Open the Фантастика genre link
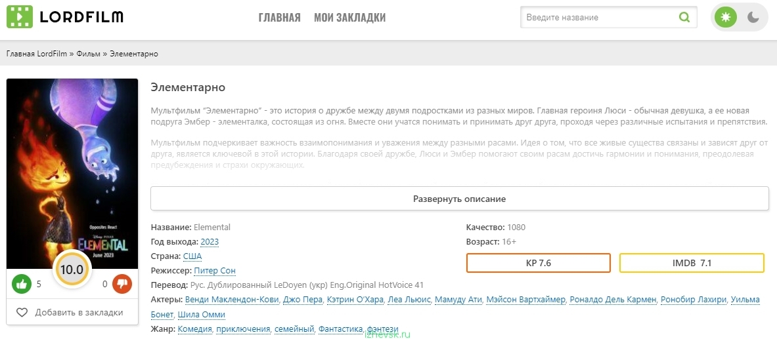 pos(342,329)
